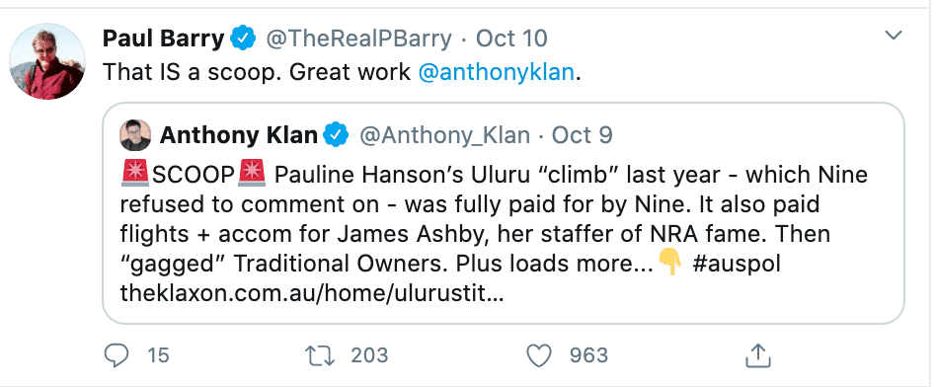Like the tweet with the heart icon
Screen dimensions: 936x387
539,356
